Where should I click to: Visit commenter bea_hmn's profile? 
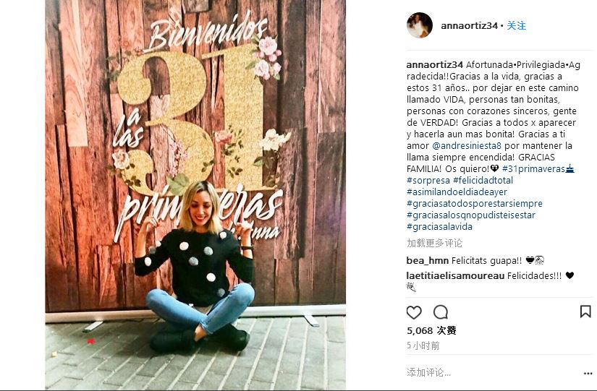(428, 260)
